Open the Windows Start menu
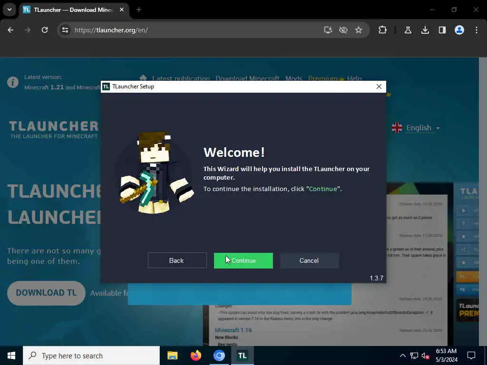Viewport: 487px width, 365px height. tap(11, 355)
